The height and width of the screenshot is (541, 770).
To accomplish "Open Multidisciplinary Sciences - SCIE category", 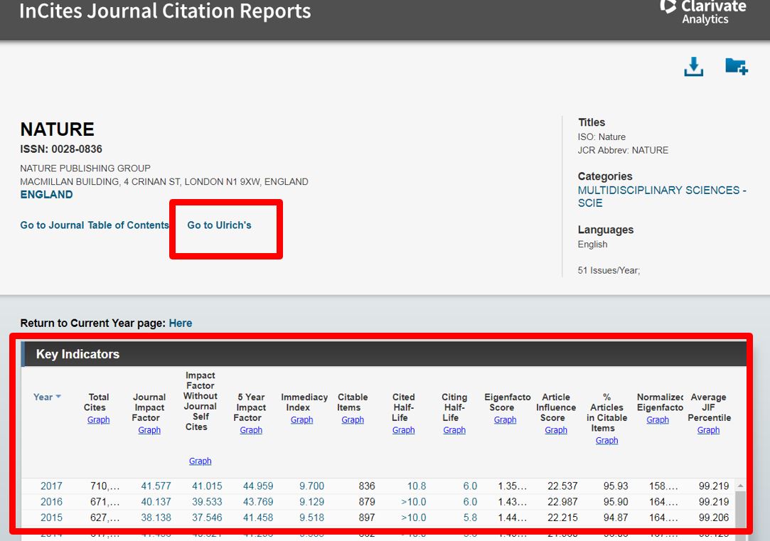I will (x=661, y=196).
